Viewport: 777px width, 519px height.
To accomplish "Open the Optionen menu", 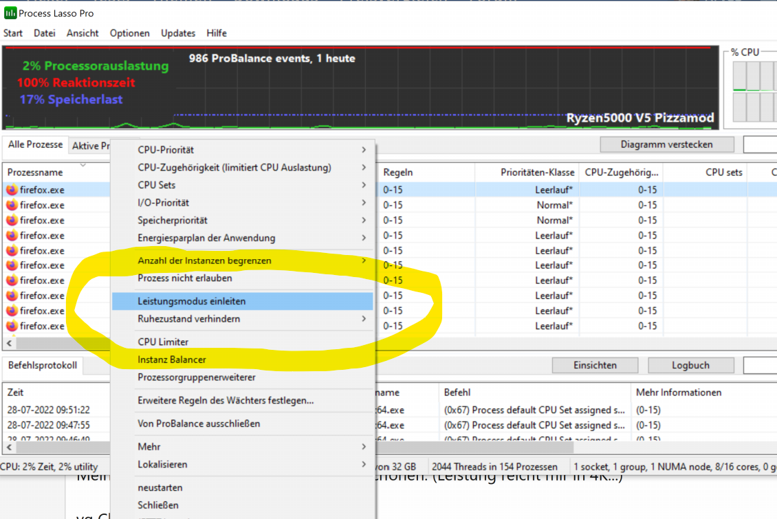I will [x=130, y=33].
